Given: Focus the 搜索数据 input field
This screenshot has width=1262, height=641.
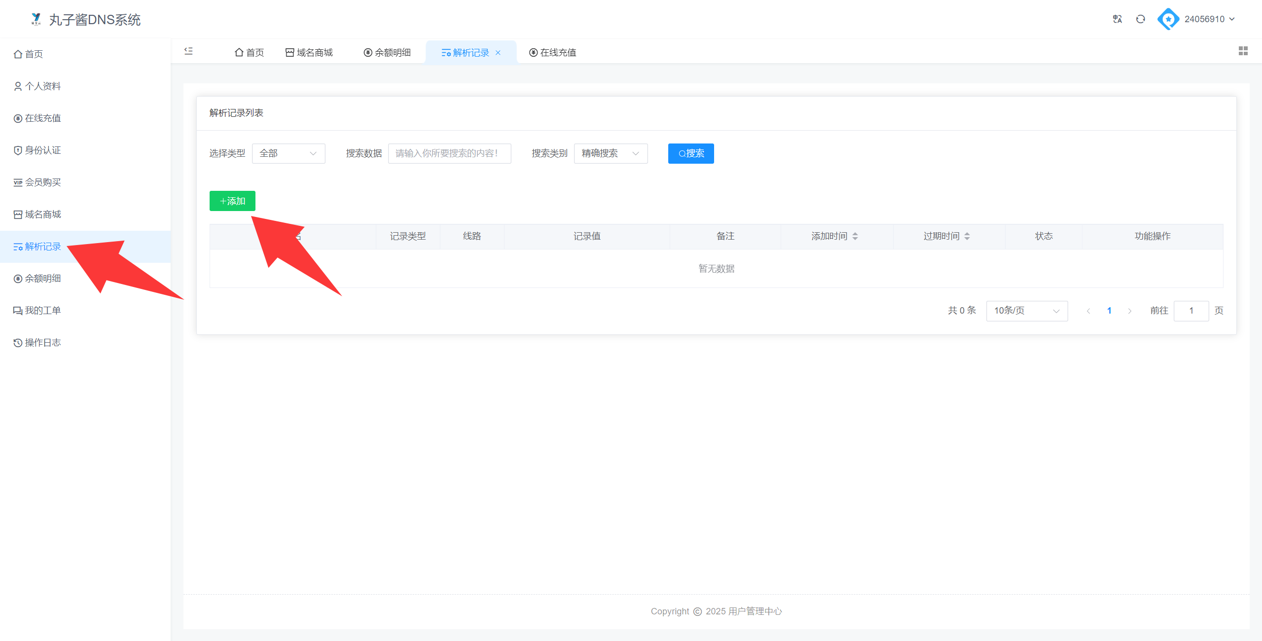Looking at the screenshot, I should coord(449,153).
